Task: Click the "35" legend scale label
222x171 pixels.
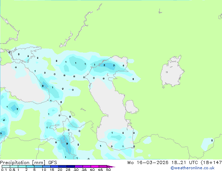Action: coord(84,170)
